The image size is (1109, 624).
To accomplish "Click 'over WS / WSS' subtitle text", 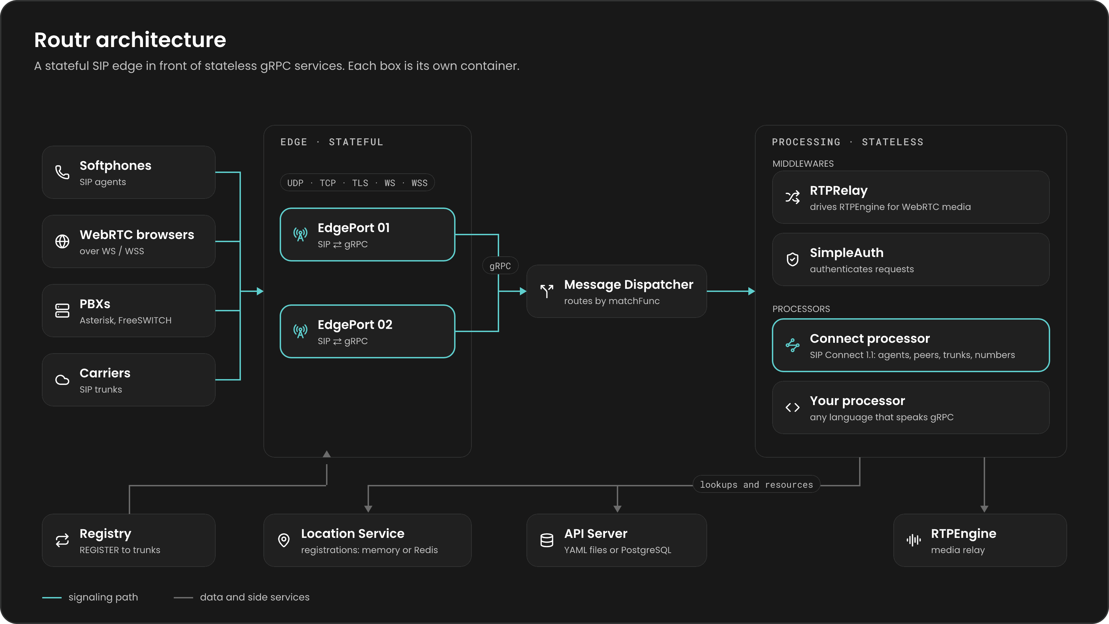I will [112, 251].
